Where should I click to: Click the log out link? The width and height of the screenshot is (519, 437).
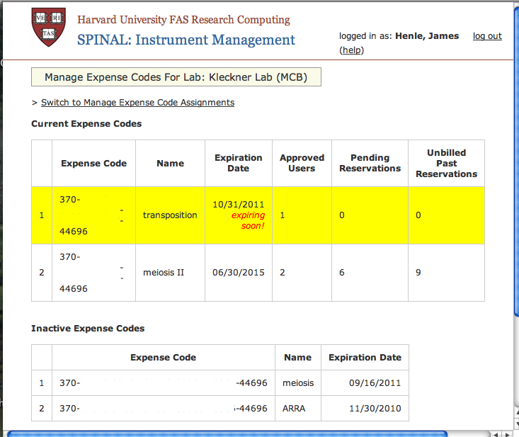pos(487,35)
